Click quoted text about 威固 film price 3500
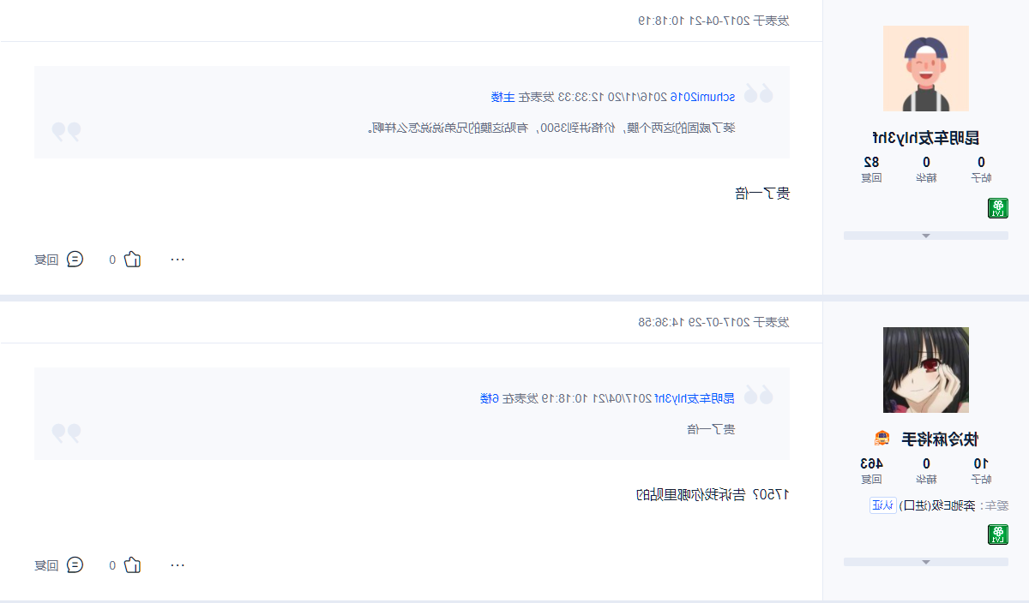 (x=551, y=128)
